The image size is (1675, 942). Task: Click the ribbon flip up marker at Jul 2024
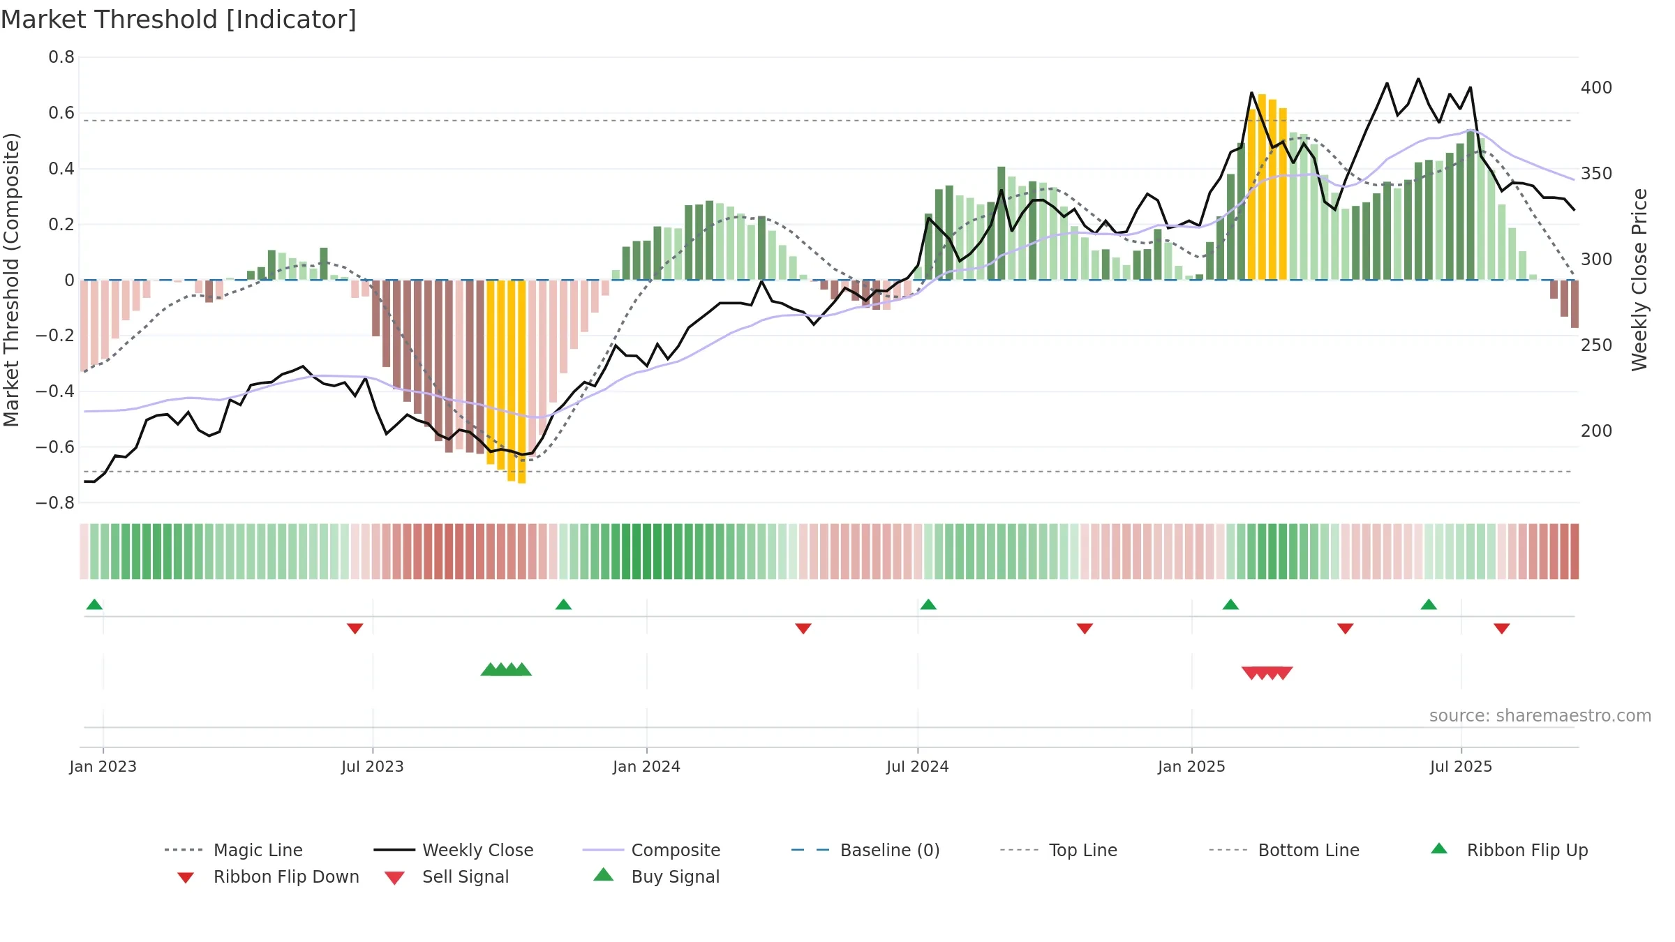(928, 604)
